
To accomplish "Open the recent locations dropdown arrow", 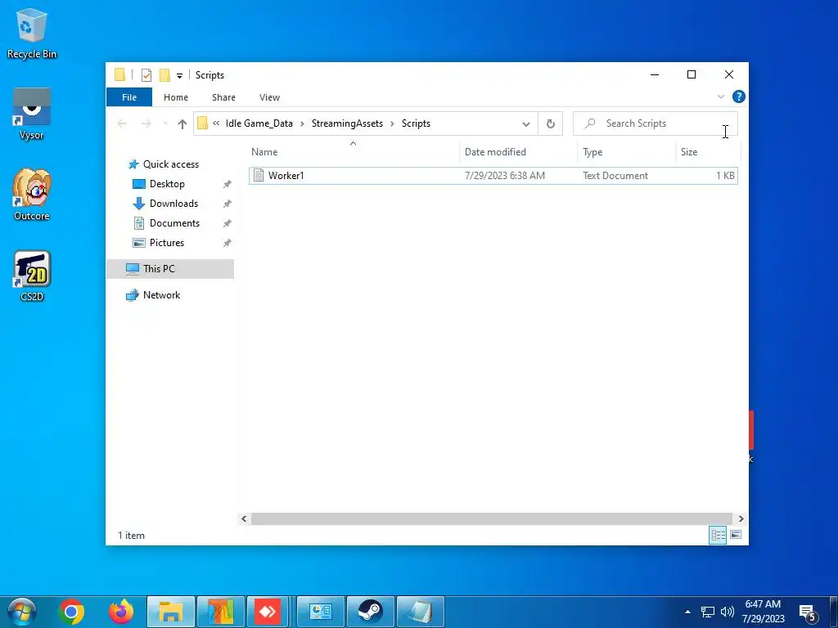I will pyautogui.click(x=165, y=124).
